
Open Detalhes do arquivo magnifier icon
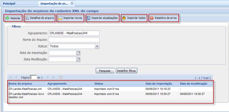[x=27, y=18]
